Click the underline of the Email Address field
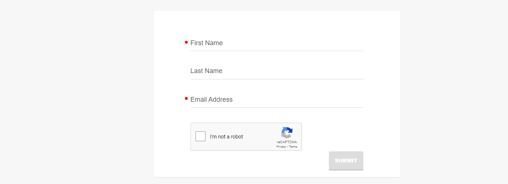 (x=277, y=107)
